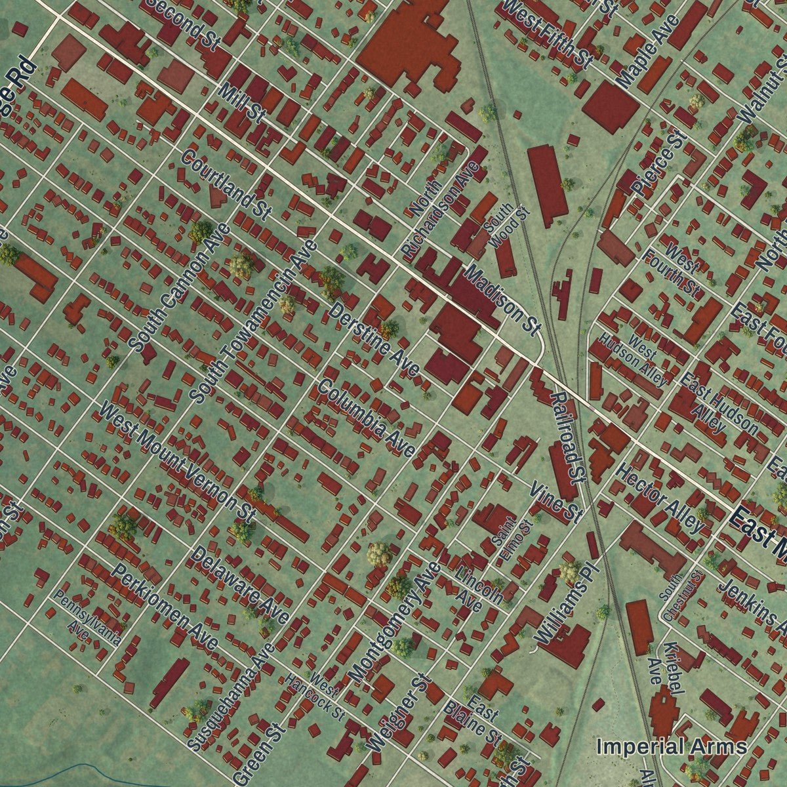Click the Vine St label
This screenshot has height=787, width=787.
click(x=556, y=502)
